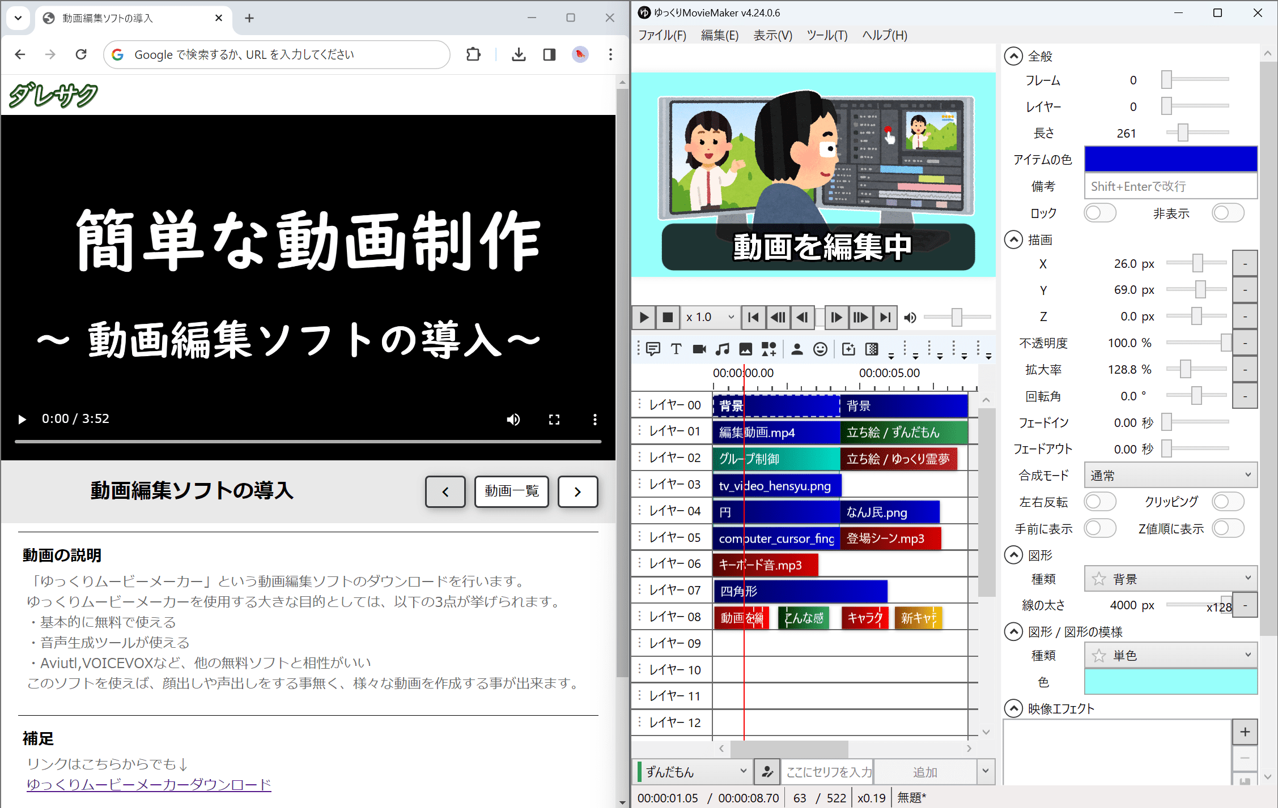The image size is (1278, 808).
Task: Turn on the 左右反転 switch
Action: pyautogui.click(x=1099, y=502)
